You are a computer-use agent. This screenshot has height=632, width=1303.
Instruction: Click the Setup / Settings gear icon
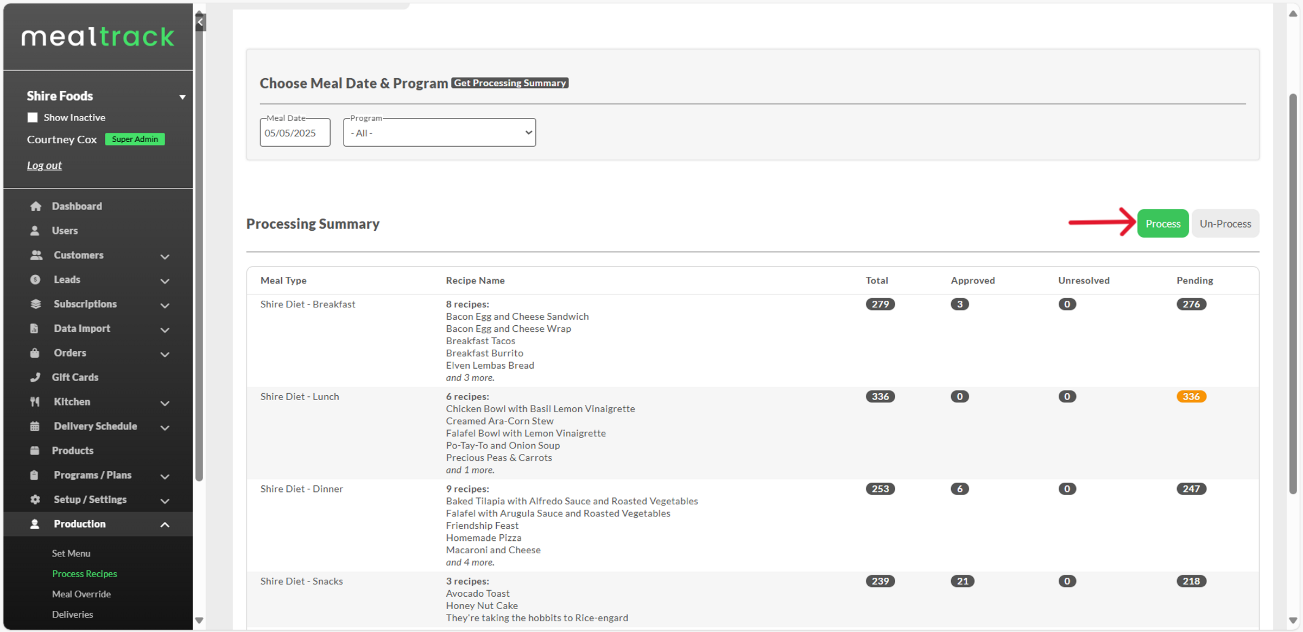coord(35,500)
